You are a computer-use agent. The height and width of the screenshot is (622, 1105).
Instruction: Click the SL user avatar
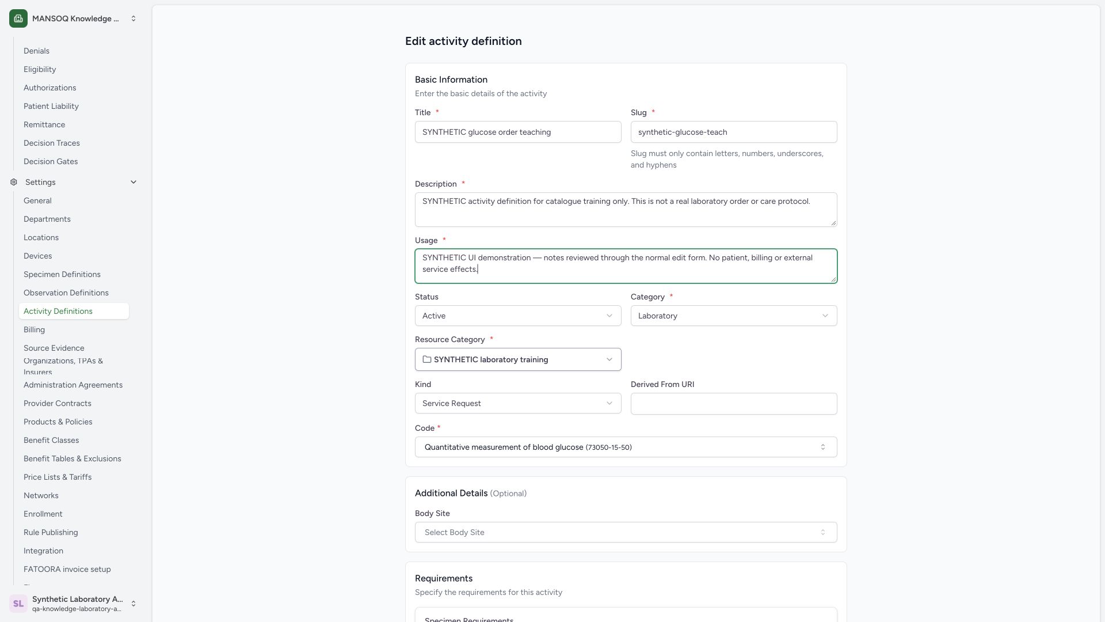click(x=18, y=604)
